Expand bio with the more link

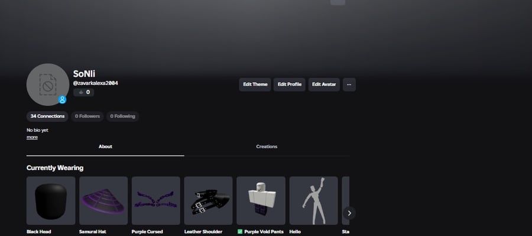coord(32,137)
